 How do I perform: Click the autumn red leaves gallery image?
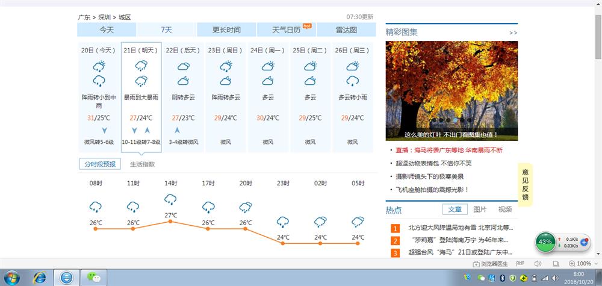click(451, 90)
